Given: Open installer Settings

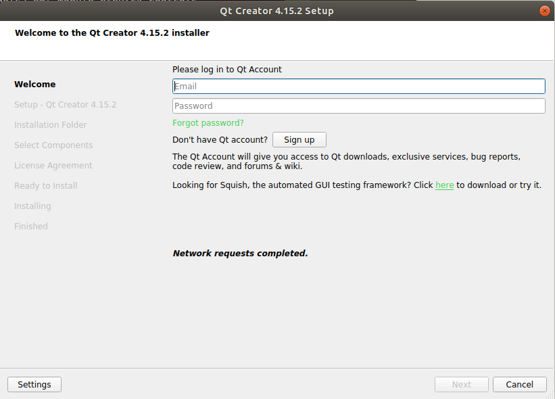Looking at the screenshot, I should 34,385.
